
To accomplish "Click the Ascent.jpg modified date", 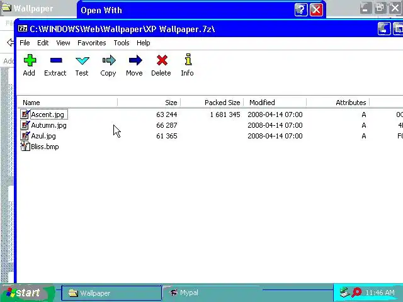I will (275, 115).
